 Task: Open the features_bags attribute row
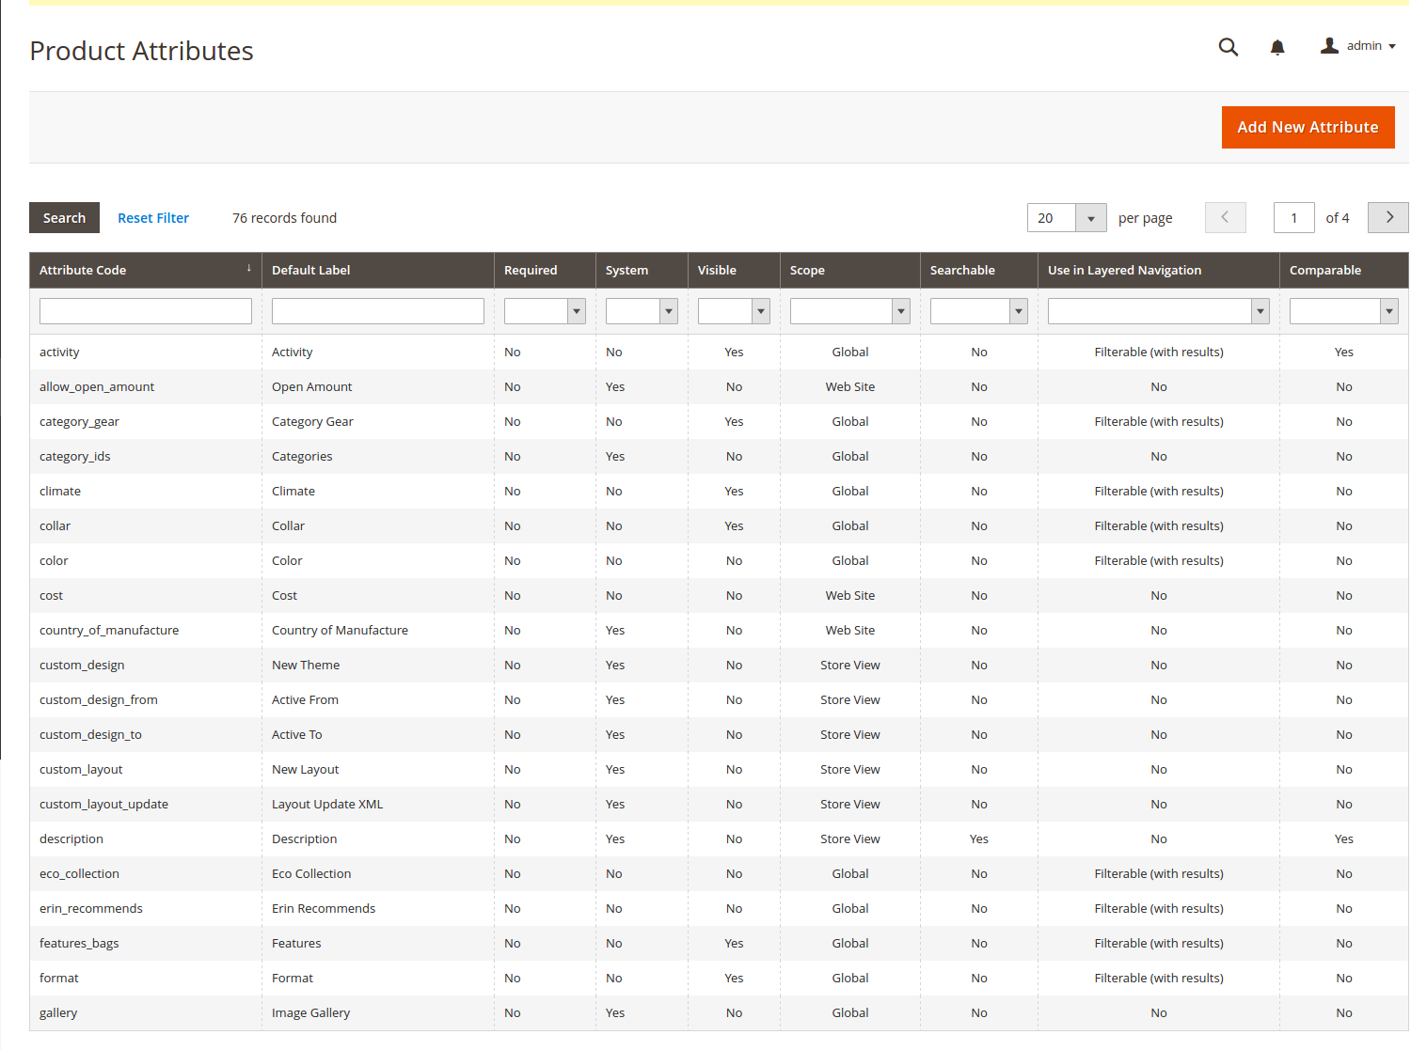click(719, 943)
